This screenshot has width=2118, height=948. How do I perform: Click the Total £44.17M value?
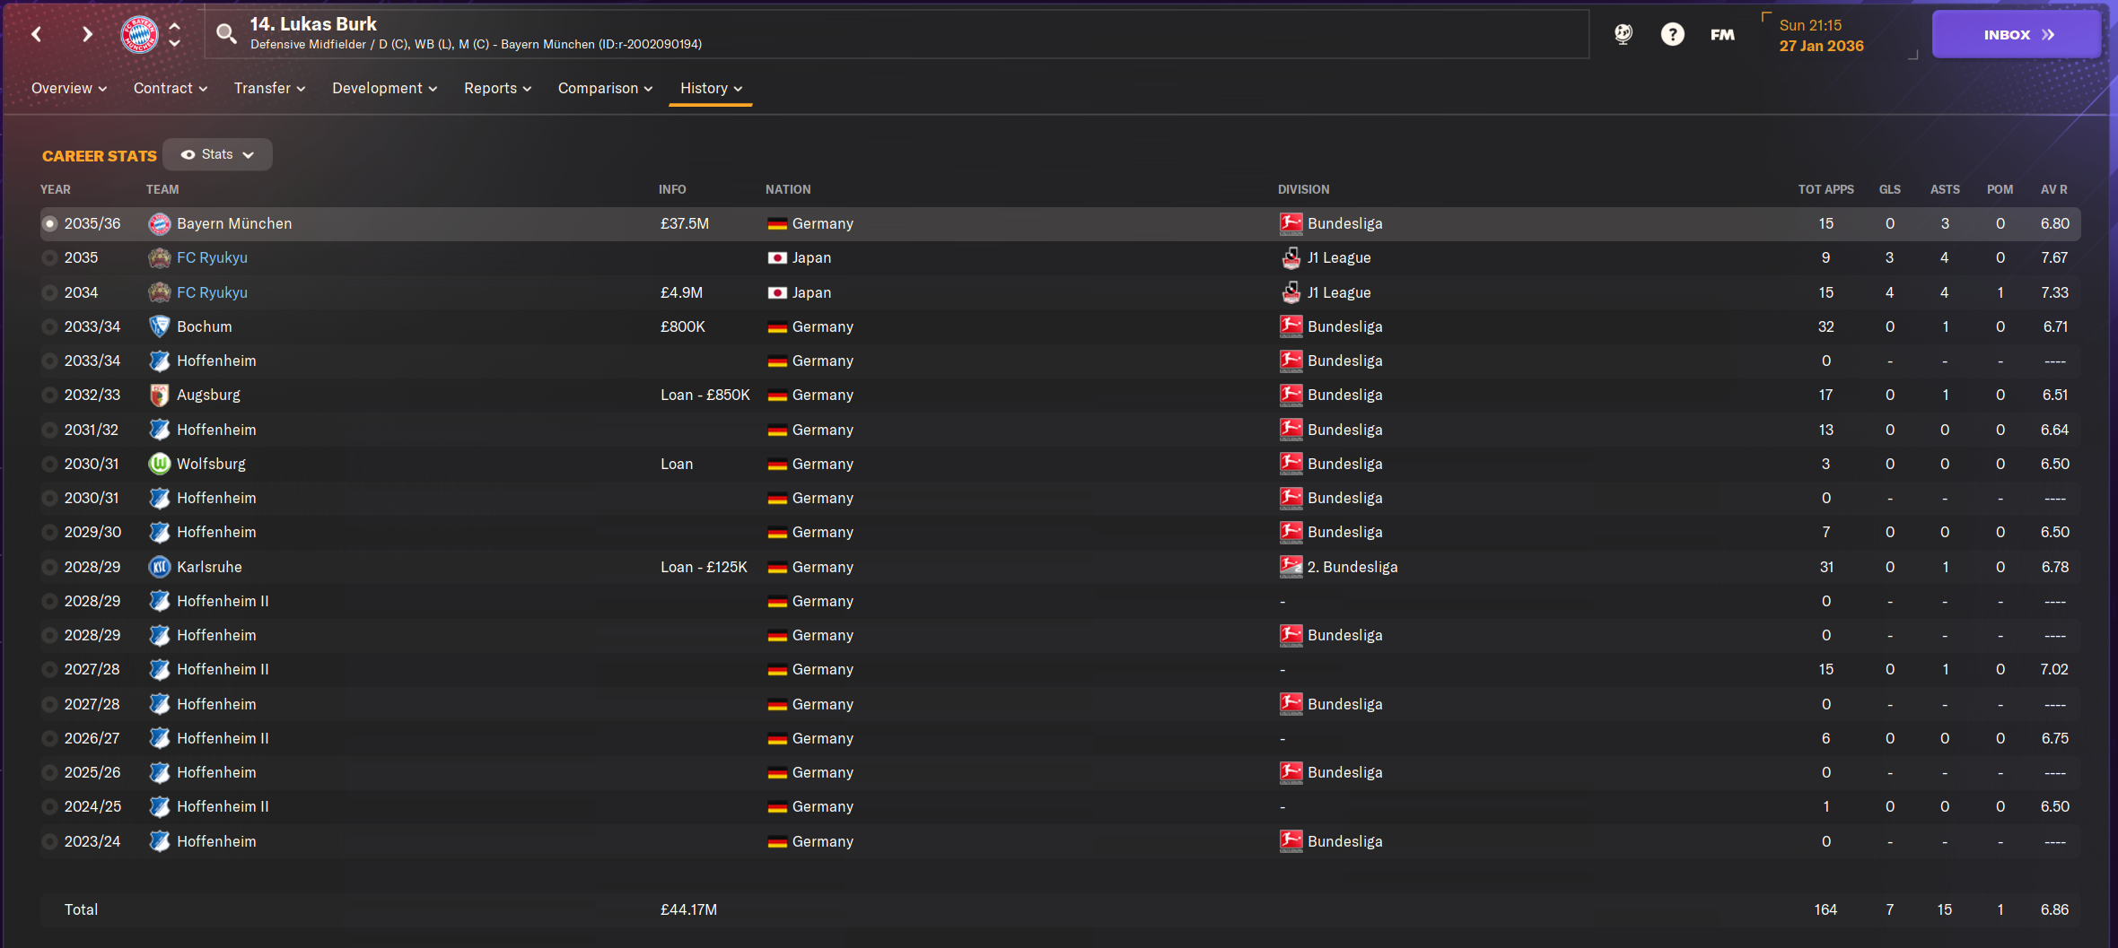click(x=688, y=909)
